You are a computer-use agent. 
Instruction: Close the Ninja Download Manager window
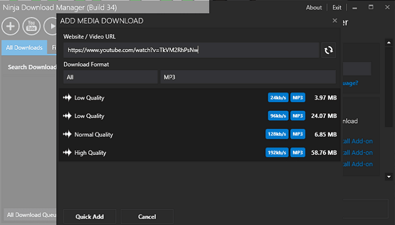tap(388, 7)
